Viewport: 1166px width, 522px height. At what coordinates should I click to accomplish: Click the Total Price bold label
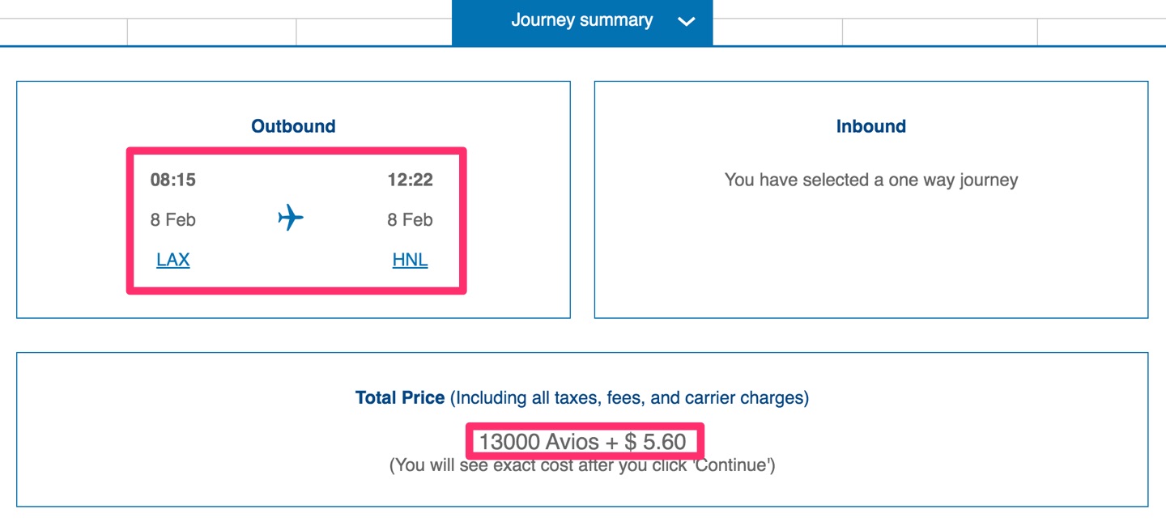tap(400, 397)
